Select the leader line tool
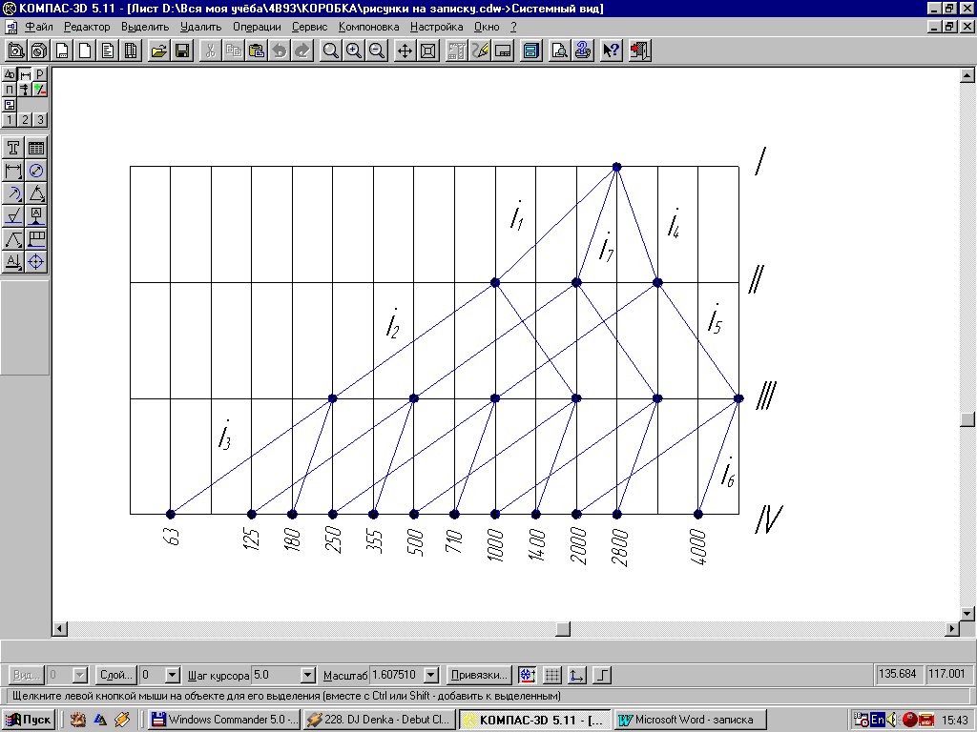This screenshot has height=732, width=977. 13,239
